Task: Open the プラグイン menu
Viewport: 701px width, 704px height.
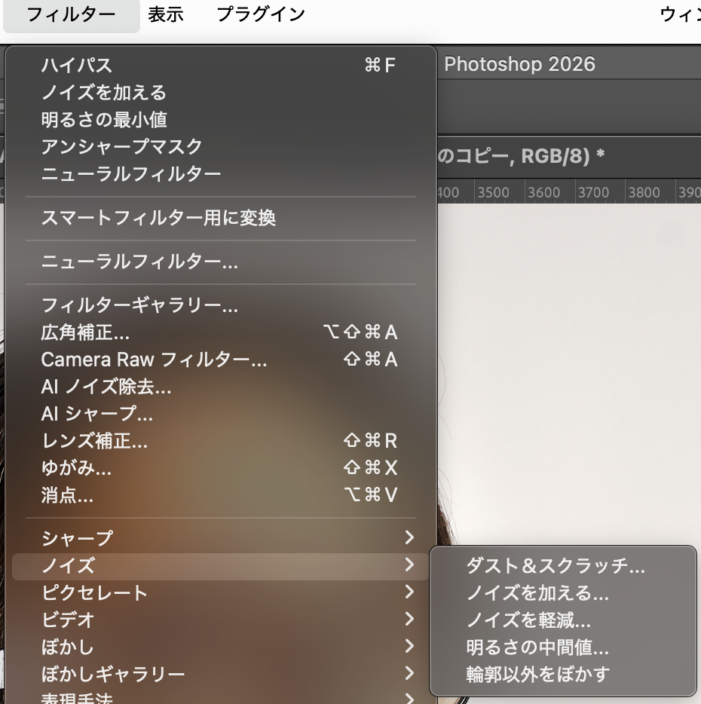Action: [261, 15]
